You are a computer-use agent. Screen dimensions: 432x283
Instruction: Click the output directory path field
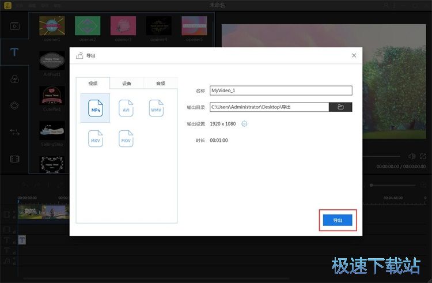coord(269,107)
